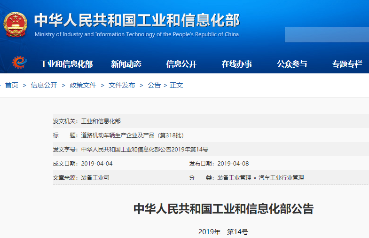
Task: Open the 公告 breadcrumb link
Action: coord(154,85)
